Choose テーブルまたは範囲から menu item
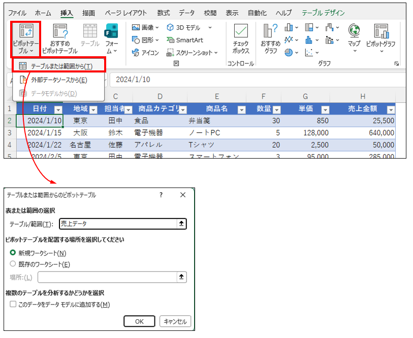 click(61, 66)
